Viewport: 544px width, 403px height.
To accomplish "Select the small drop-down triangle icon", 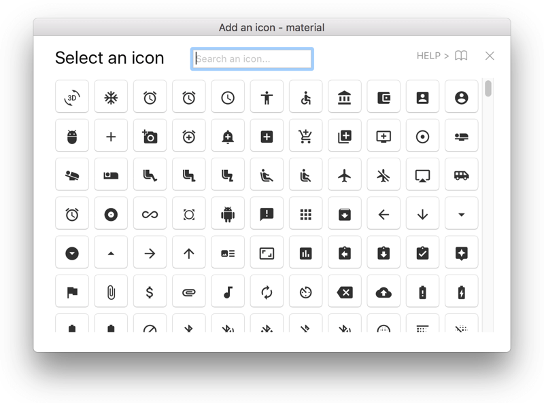I will pyautogui.click(x=462, y=213).
